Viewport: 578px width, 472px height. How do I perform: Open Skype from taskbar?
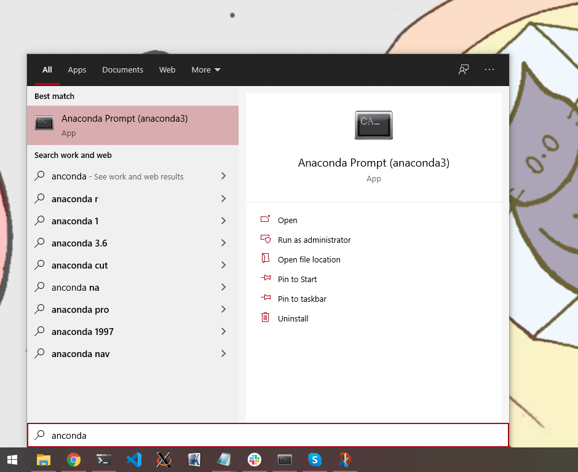point(315,460)
